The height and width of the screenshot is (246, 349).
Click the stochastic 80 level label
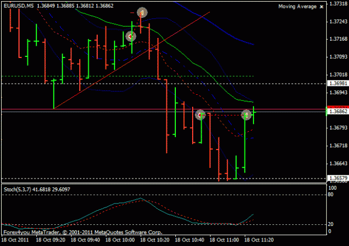tap(331, 195)
